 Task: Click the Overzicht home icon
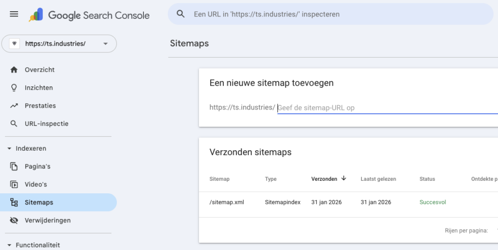tap(14, 70)
